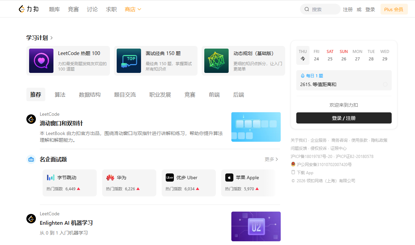Open the 题库 menu item
Screen dimensions: 415x245
click(54, 9)
